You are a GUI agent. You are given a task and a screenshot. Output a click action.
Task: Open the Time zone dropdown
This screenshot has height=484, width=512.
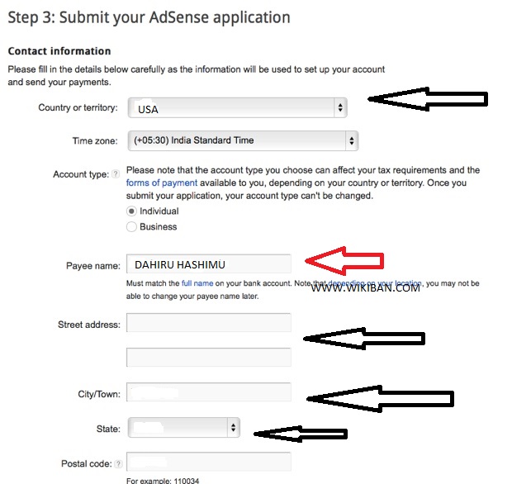[243, 140]
